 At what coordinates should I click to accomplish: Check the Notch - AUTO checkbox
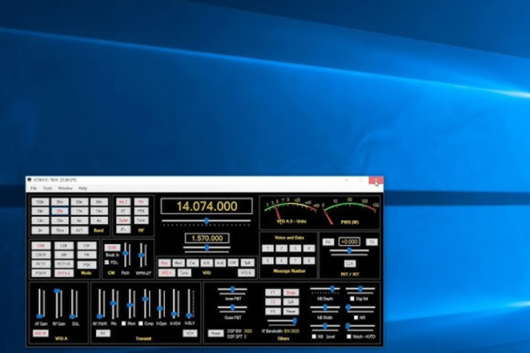pos(349,336)
